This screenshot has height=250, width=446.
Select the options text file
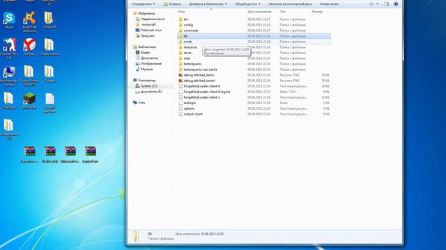pos(254,108)
